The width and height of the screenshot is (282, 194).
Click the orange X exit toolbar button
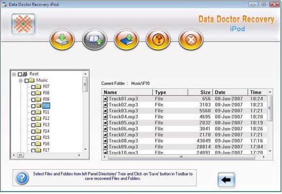coord(191,39)
